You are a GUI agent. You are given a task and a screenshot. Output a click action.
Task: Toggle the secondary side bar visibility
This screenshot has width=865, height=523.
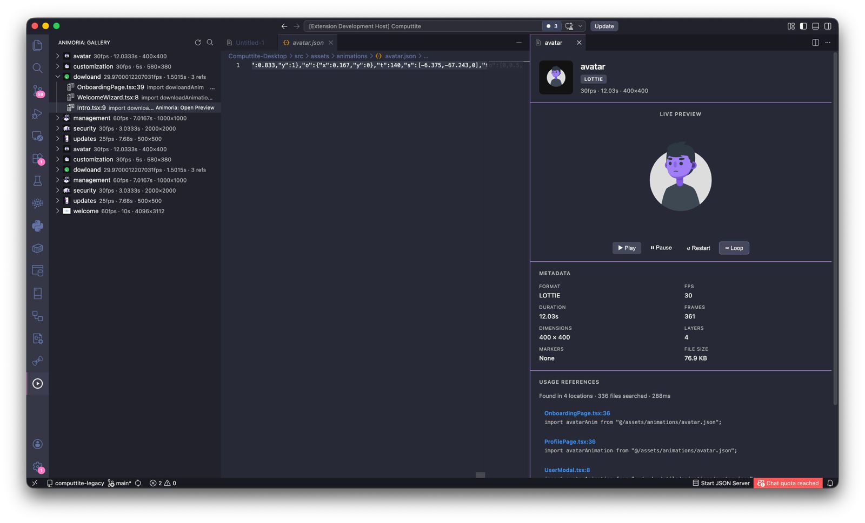828,26
